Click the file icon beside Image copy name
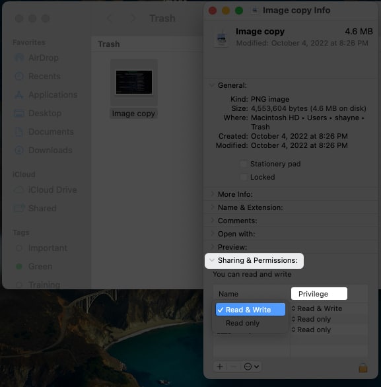381x387 pixels. (221, 38)
